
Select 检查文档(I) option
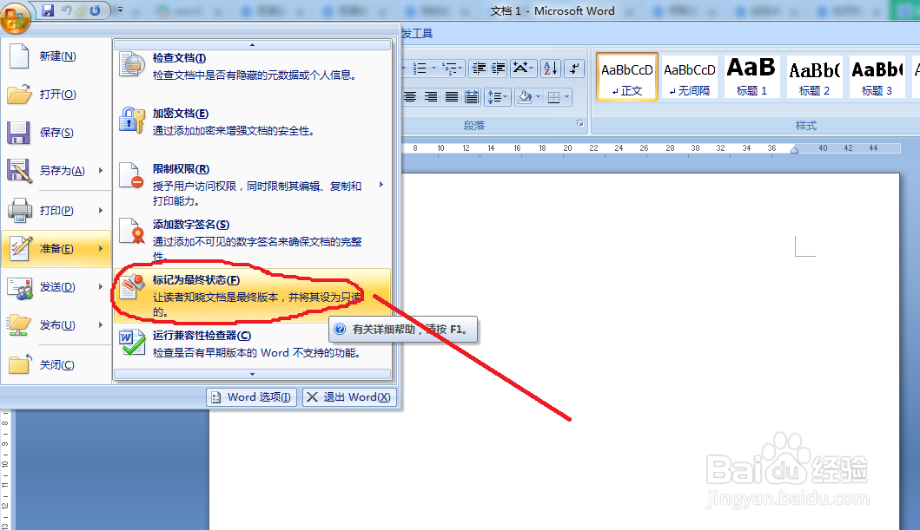tap(252, 67)
